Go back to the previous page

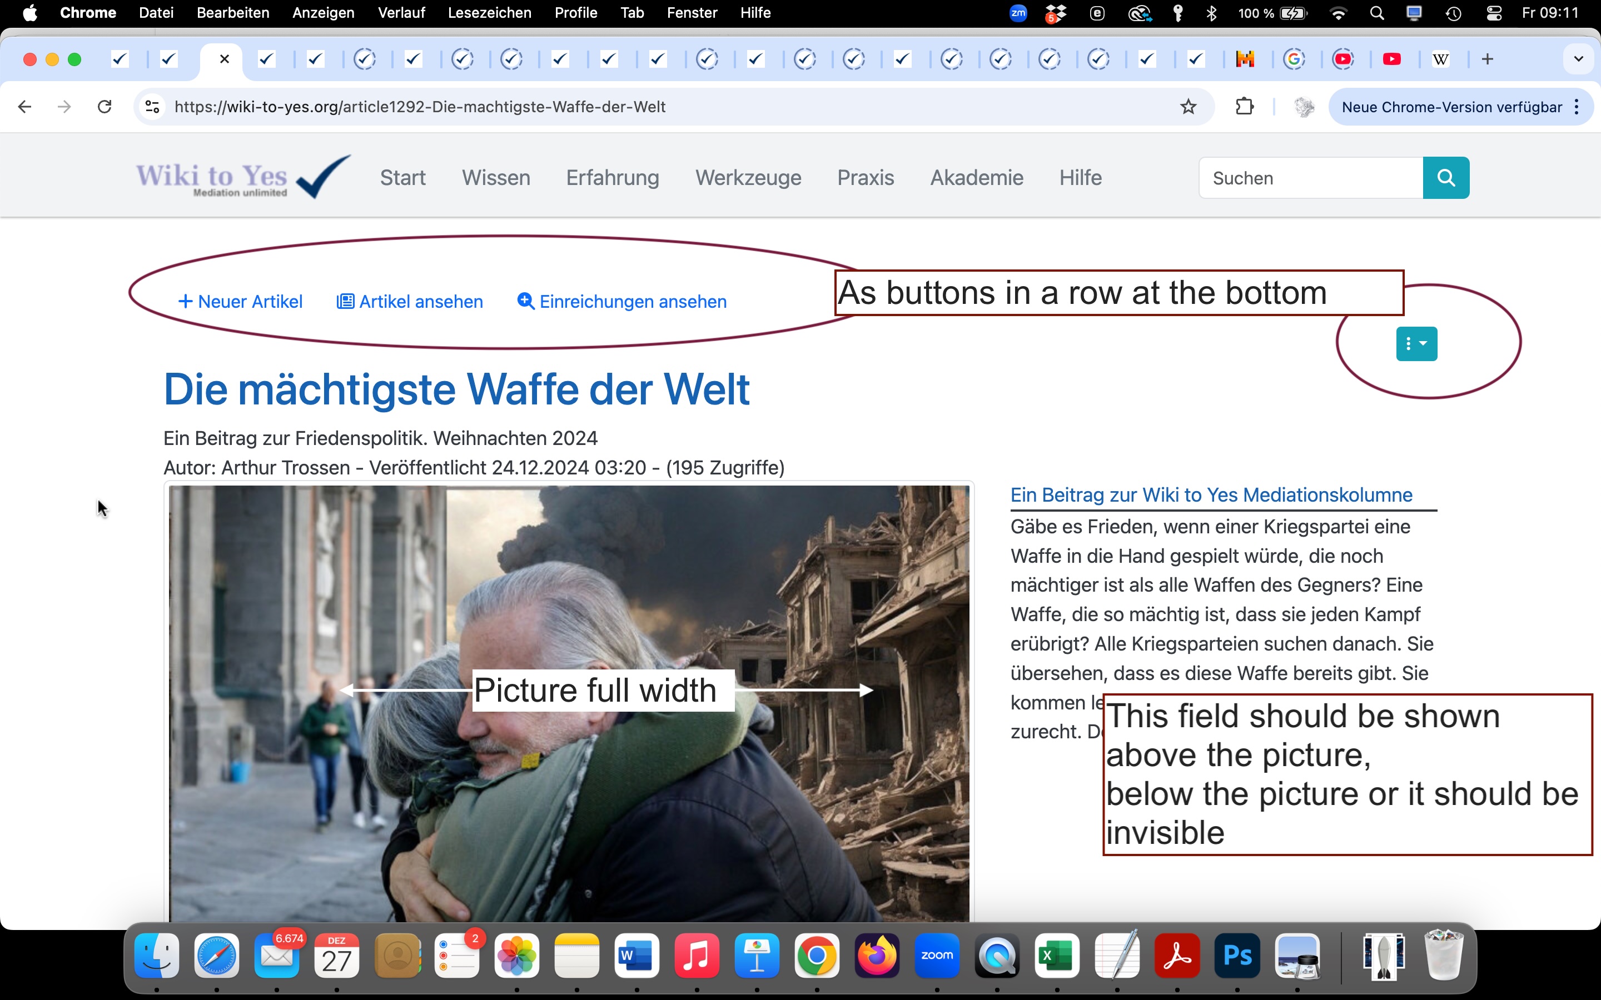24,107
